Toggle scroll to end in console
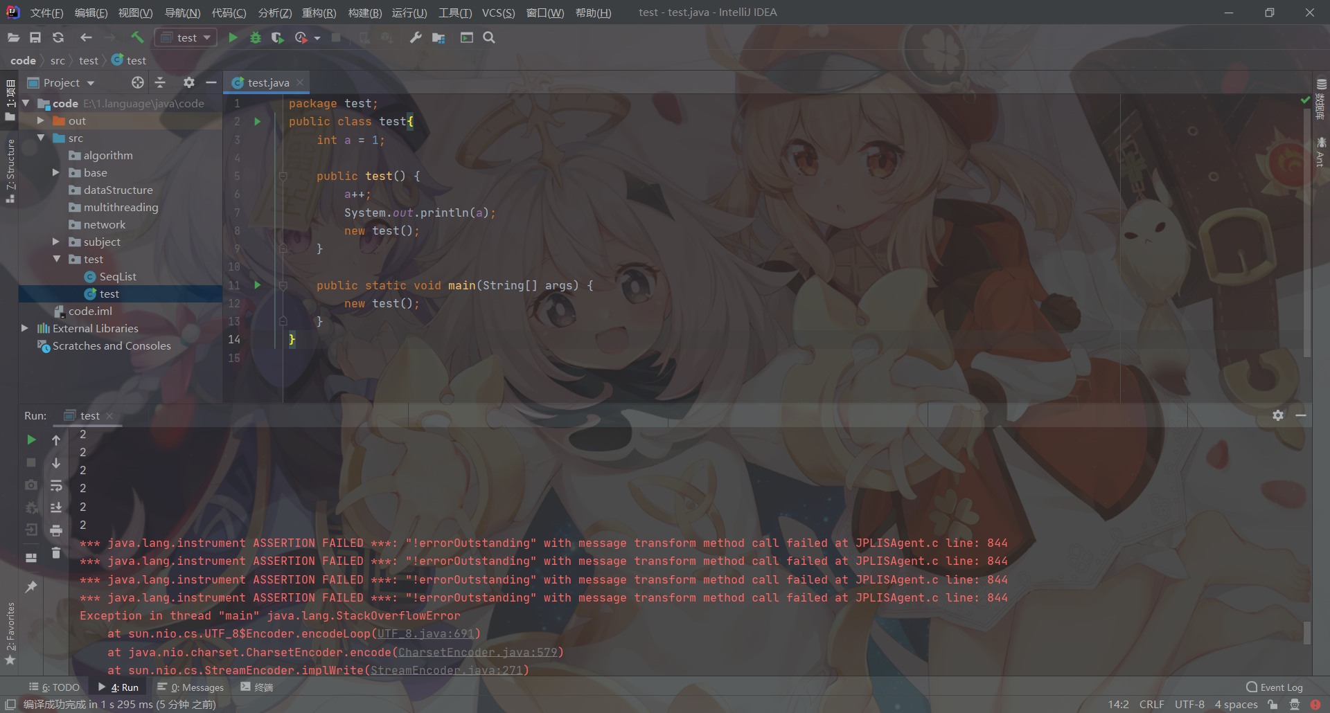 56,507
